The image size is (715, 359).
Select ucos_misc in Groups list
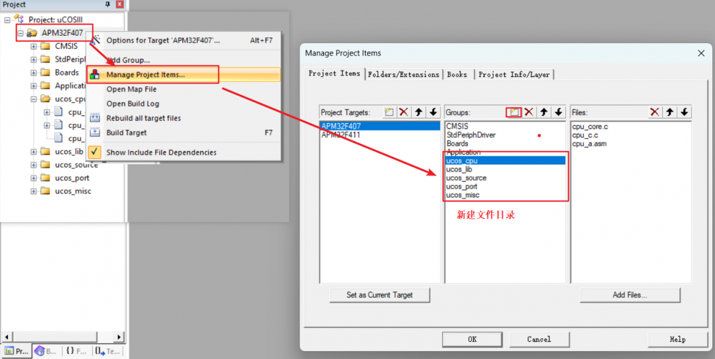point(505,195)
